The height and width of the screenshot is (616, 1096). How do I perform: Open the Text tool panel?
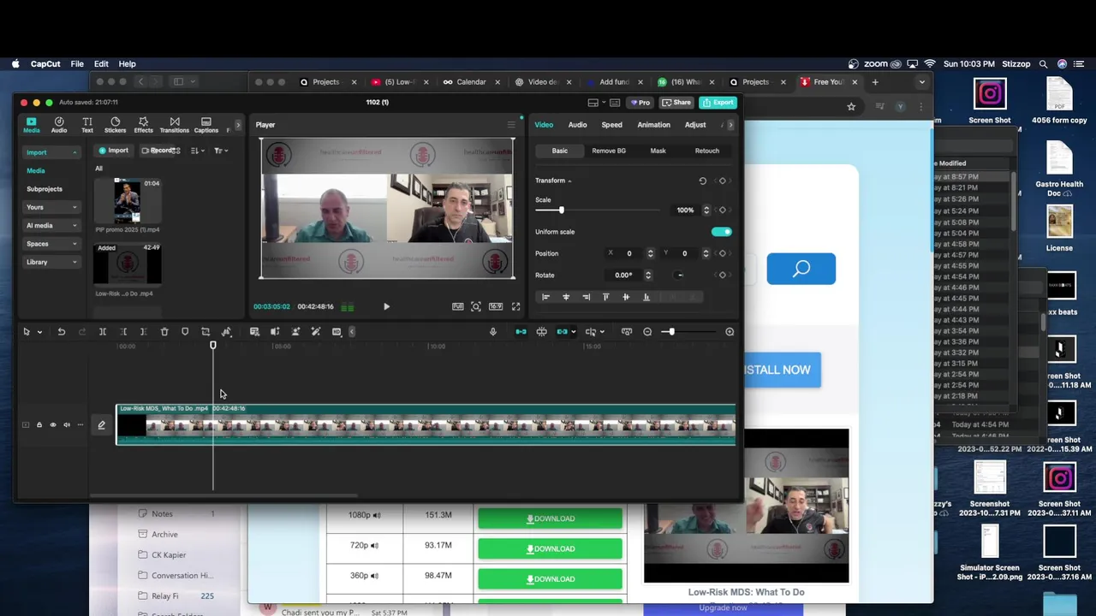tap(86, 125)
